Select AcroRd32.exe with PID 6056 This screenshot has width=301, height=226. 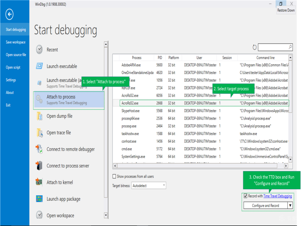pyautogui.click(x=200, y=95)
